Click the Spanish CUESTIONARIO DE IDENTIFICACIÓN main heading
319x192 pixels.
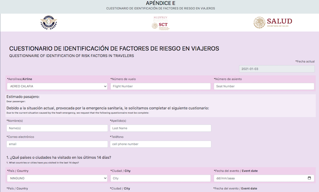(114, 48)
